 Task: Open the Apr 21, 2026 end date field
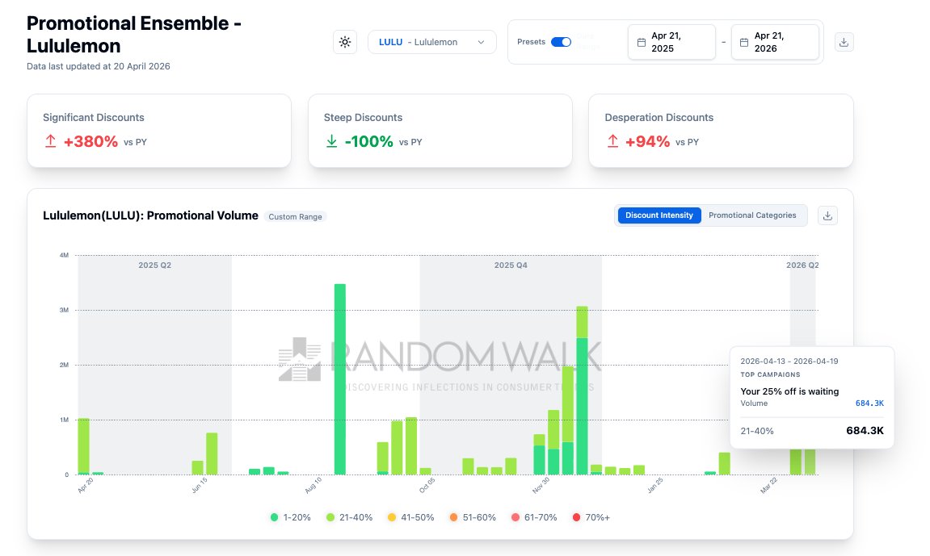775,42
